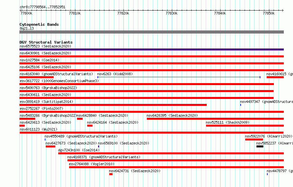Click the 77820k ruler label
The height and width of the screenshot is (187, 293).
click(123, 13)
